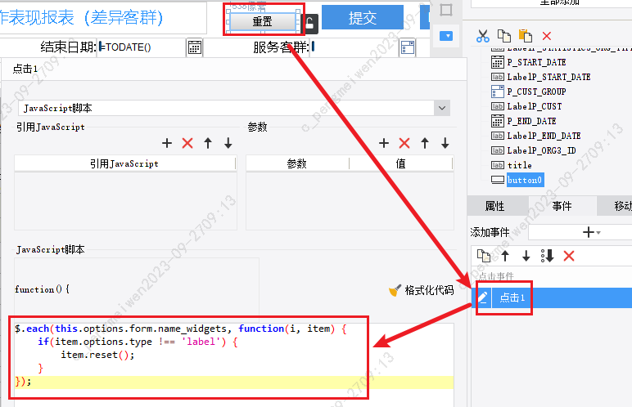Select P_END_DATE in widget tree
Viewport: 632px width, 407px height.
point(531,121)
